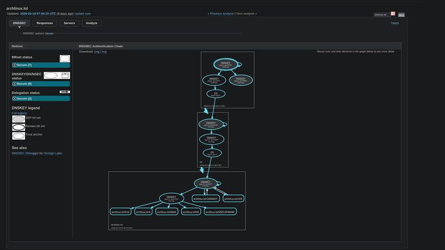
Task: Click the analysis date input field
Action: 381,15
